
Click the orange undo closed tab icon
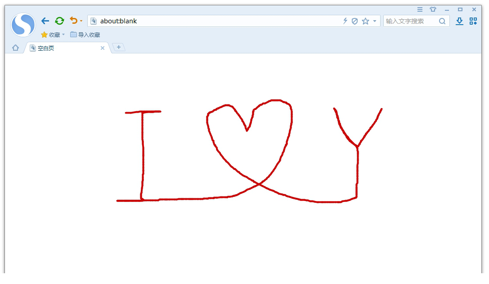pyautogui.click(x=73, y=21)
